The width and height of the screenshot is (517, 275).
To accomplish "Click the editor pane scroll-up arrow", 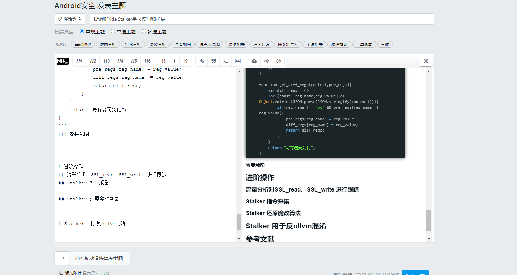I will [x=239, y=72].
